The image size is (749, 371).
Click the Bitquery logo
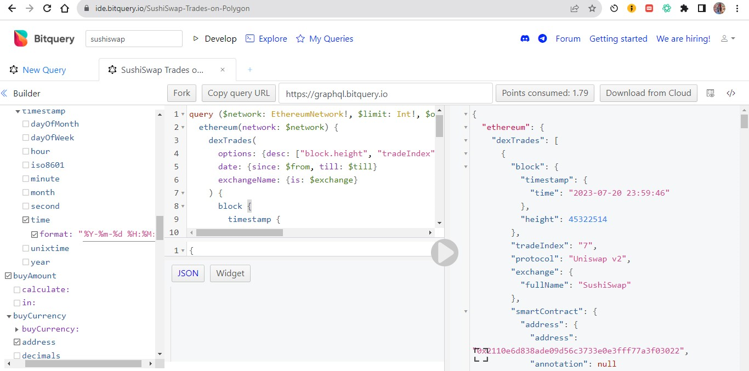[44, 38]
